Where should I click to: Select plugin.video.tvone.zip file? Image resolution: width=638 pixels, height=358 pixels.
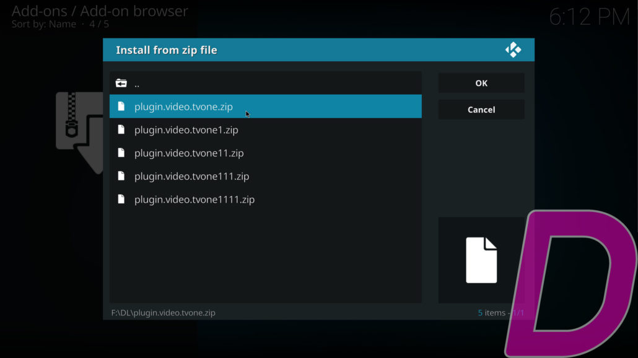(265, 106)
